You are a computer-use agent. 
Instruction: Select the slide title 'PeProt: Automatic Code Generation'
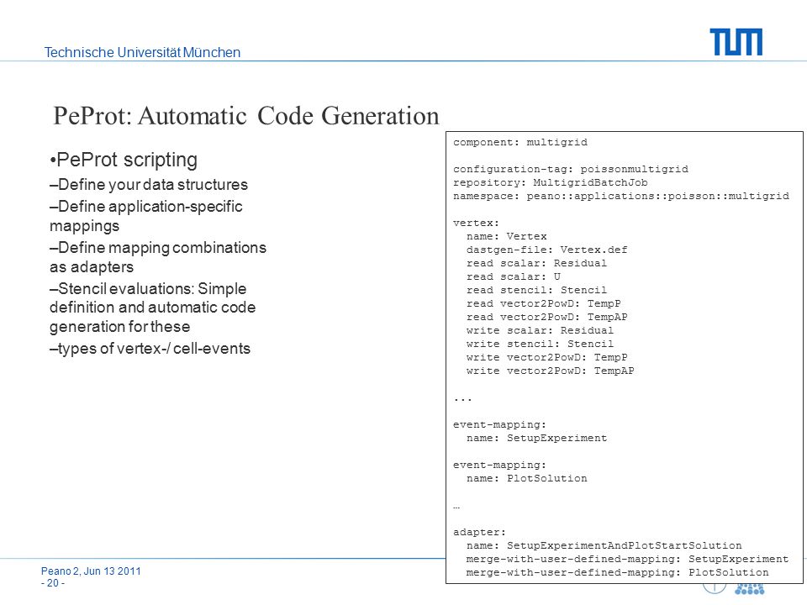point(246,116)
